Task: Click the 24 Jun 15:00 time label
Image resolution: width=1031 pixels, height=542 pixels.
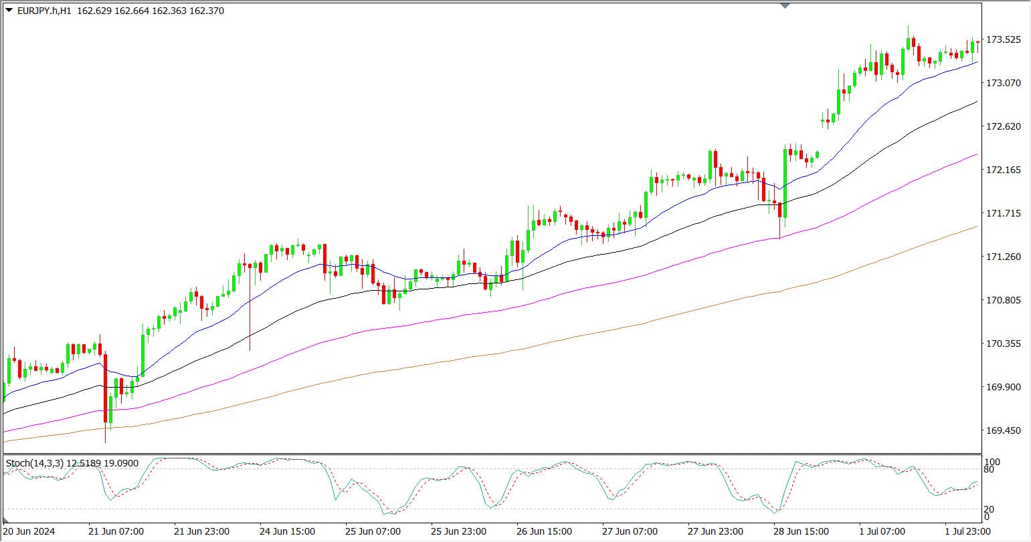Action: 288,532
